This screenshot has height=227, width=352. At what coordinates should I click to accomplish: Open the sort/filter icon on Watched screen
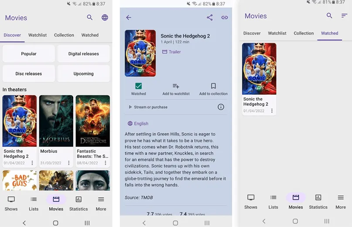[x=344, y=16]
